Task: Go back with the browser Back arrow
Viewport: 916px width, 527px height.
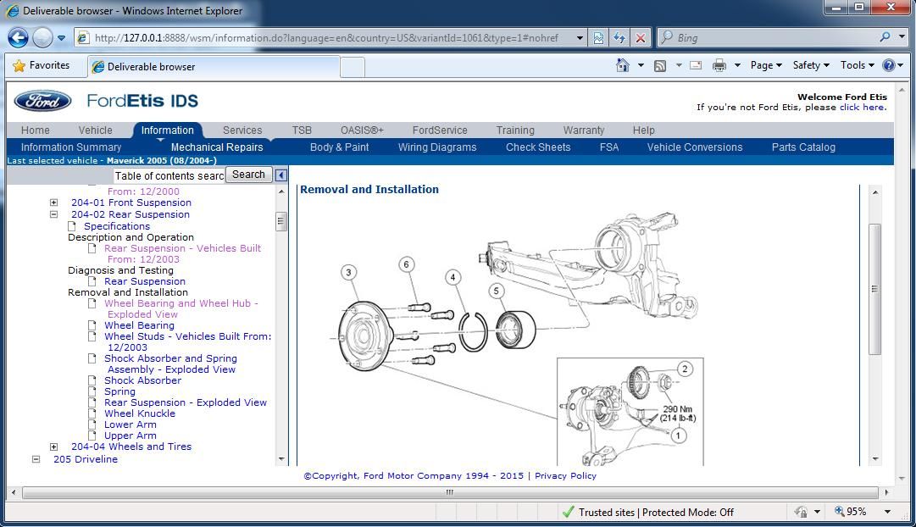Action: [18, 38]
